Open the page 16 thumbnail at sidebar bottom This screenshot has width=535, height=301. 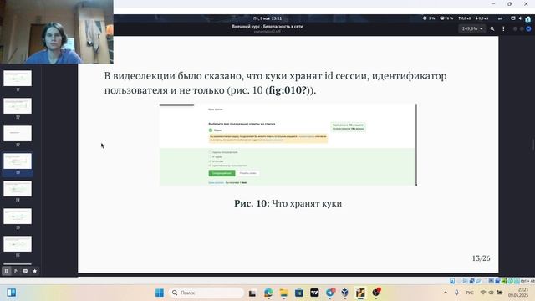click(x=18, y=244)
